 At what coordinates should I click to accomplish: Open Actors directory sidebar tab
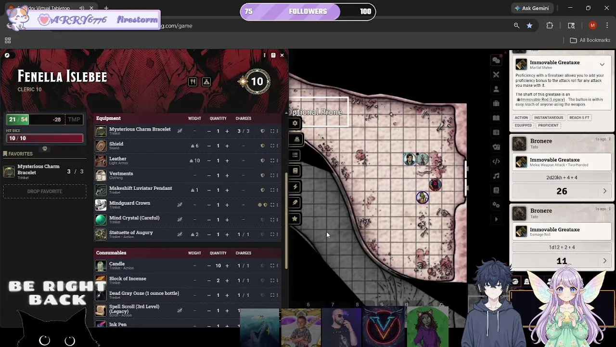(x=496, y=89)
